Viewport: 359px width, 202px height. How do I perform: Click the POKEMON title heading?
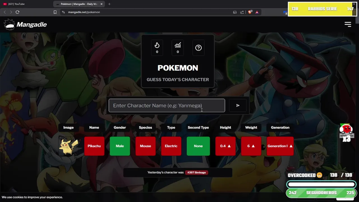[178, 68]
